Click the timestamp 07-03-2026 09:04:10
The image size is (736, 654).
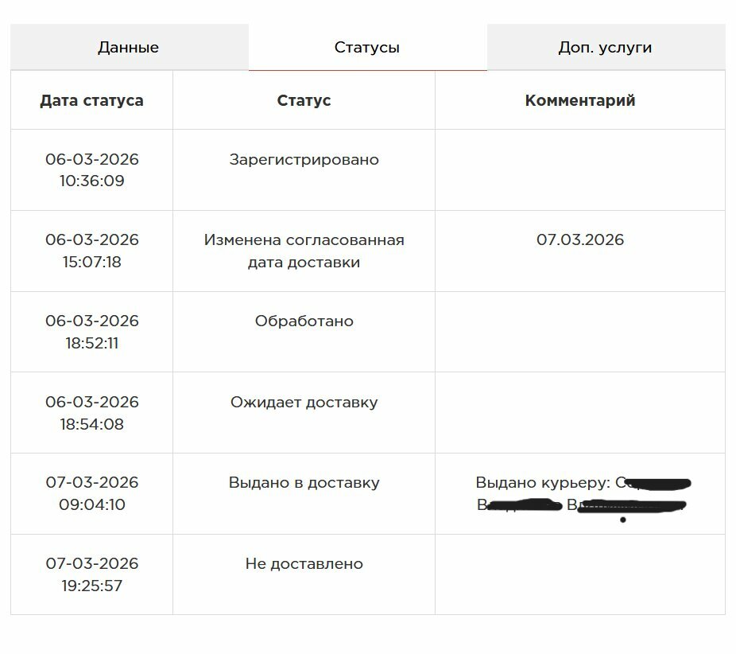click(x=92, y=493)
